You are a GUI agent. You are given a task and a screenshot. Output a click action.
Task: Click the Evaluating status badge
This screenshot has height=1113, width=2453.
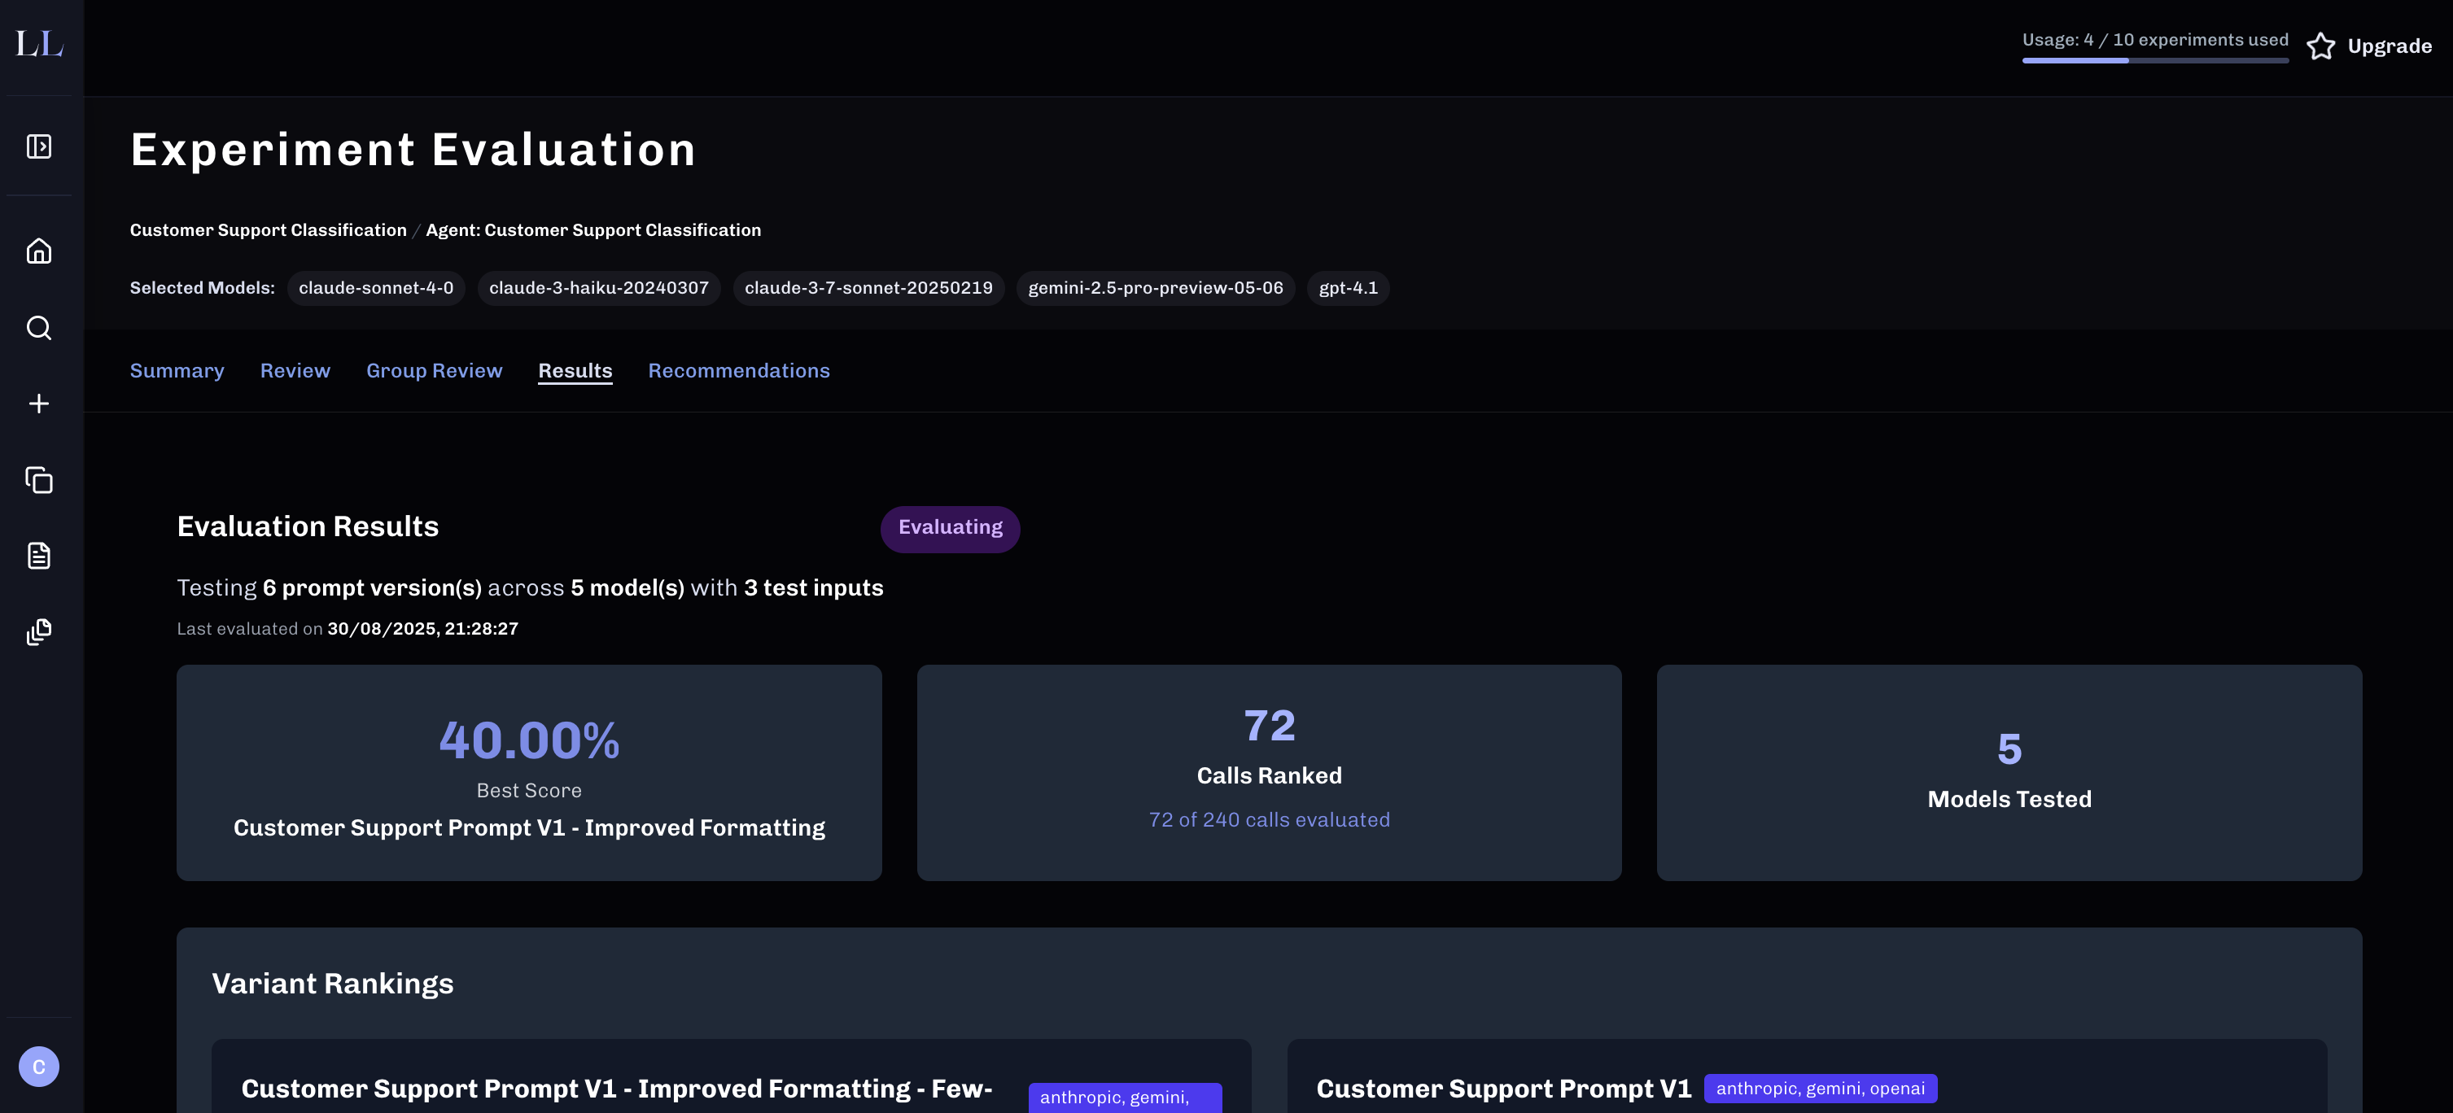pyautogui.click(x=950, y=528)
